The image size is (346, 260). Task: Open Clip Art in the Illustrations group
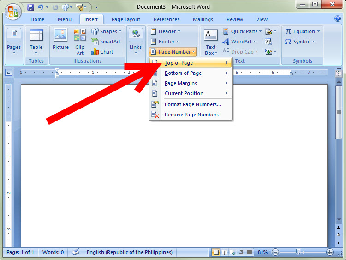(80, 42)
